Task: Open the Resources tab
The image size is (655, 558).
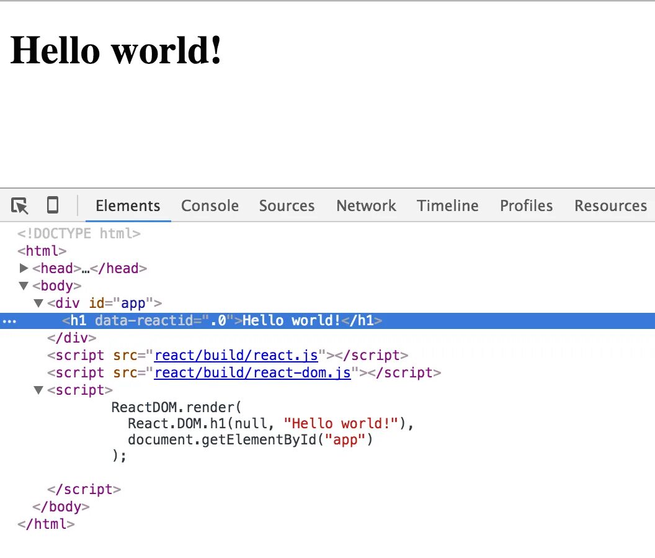Action: pyautogui.click(x=611, y=205)
